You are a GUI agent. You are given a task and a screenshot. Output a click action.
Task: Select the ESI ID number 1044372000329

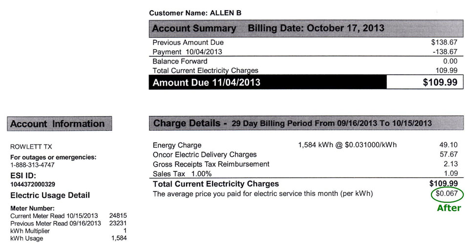33,184
